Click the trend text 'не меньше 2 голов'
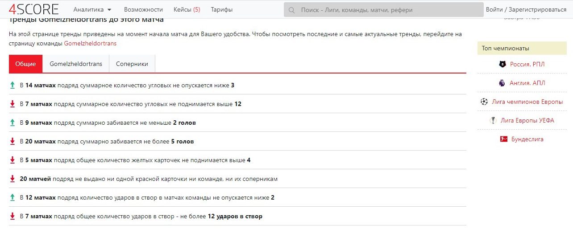Viewport: 573px width, 229px height. pyautogui.click(x=171, y=123)
